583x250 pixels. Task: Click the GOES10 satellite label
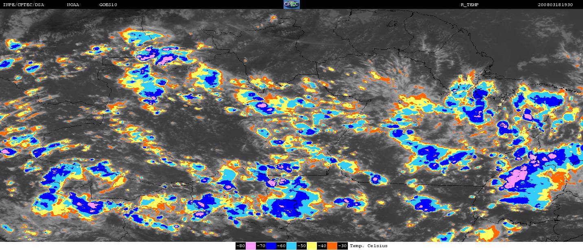(108, 5)
